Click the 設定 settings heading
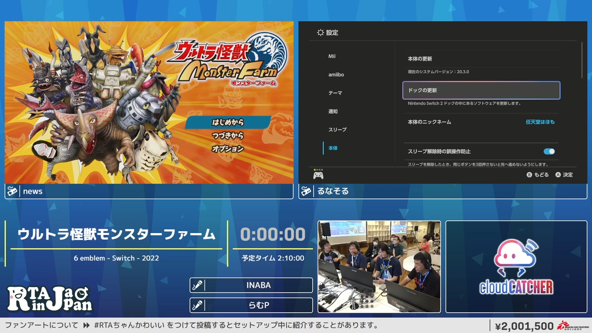 click(x=332, y=33)
